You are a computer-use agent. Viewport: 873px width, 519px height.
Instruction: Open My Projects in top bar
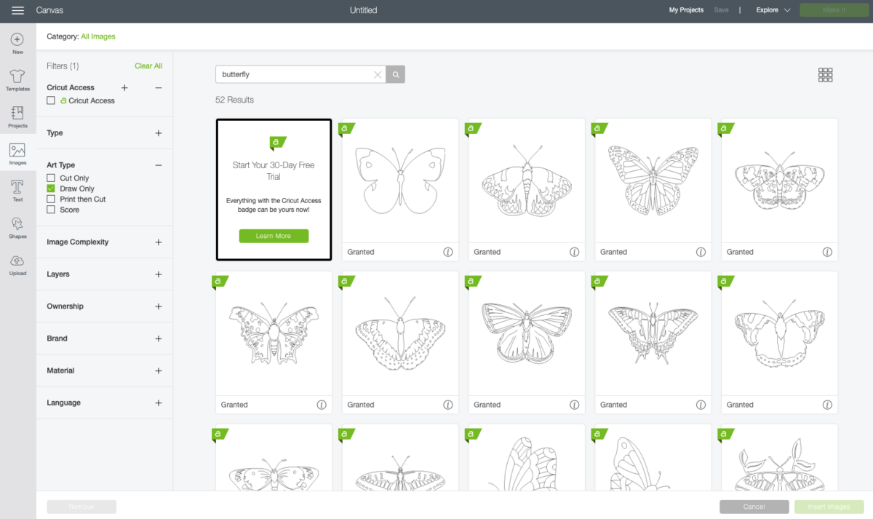(x=686, y=10)
